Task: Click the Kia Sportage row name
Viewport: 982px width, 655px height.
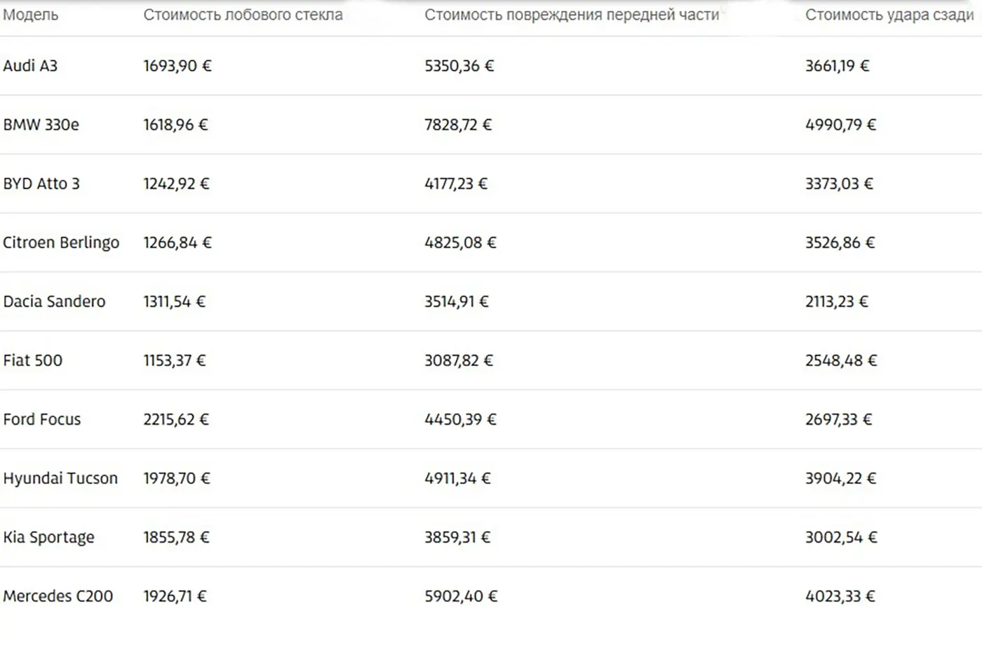Action: [x=48, y=537]
